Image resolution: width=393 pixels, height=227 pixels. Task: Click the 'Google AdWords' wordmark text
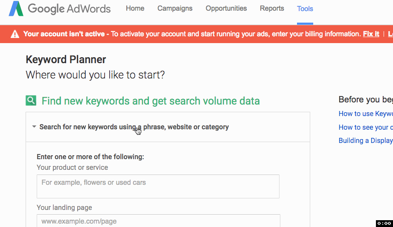(69, 9)
